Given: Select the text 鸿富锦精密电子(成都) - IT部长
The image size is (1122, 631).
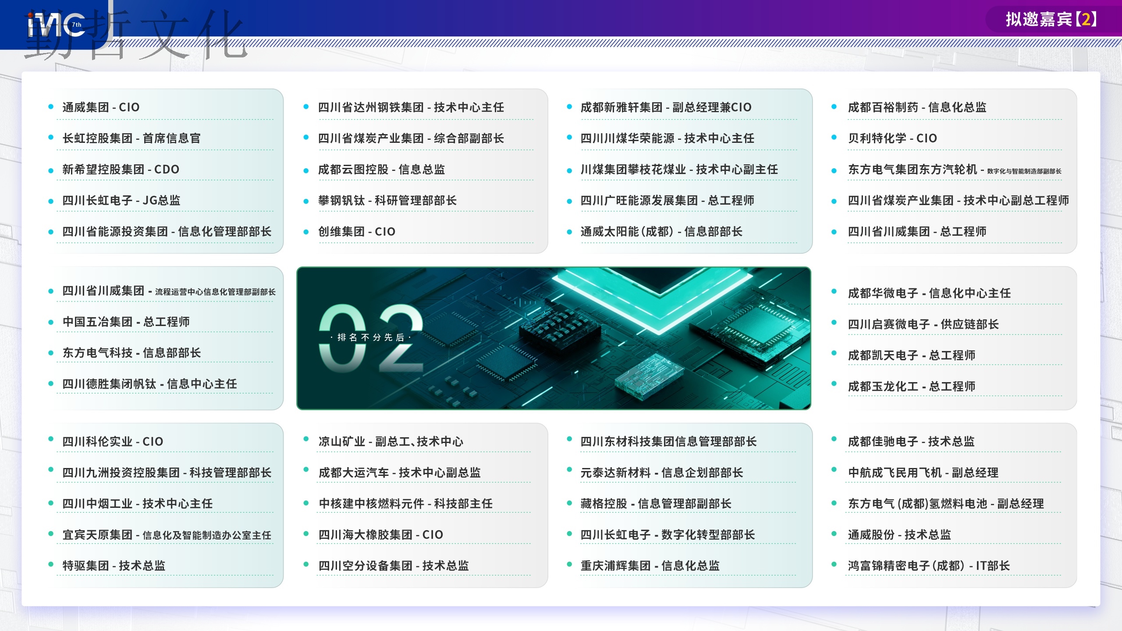Looking at the screenshot, I should 929,566.
